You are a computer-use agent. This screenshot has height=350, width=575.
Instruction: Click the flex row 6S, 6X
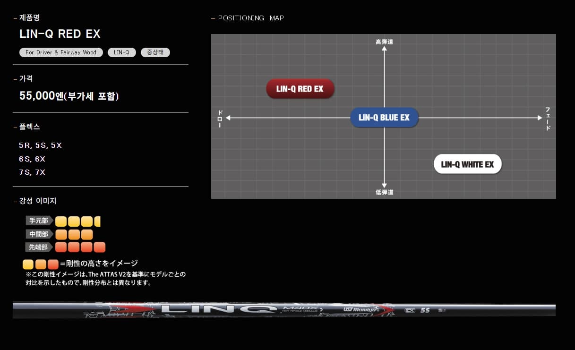click(x=32, y=159)
